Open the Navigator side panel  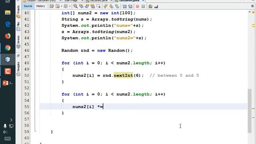pos(18,69)
